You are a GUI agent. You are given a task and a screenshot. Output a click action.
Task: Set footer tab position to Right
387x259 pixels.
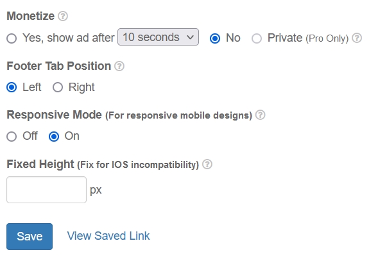[x=58, y=87]
